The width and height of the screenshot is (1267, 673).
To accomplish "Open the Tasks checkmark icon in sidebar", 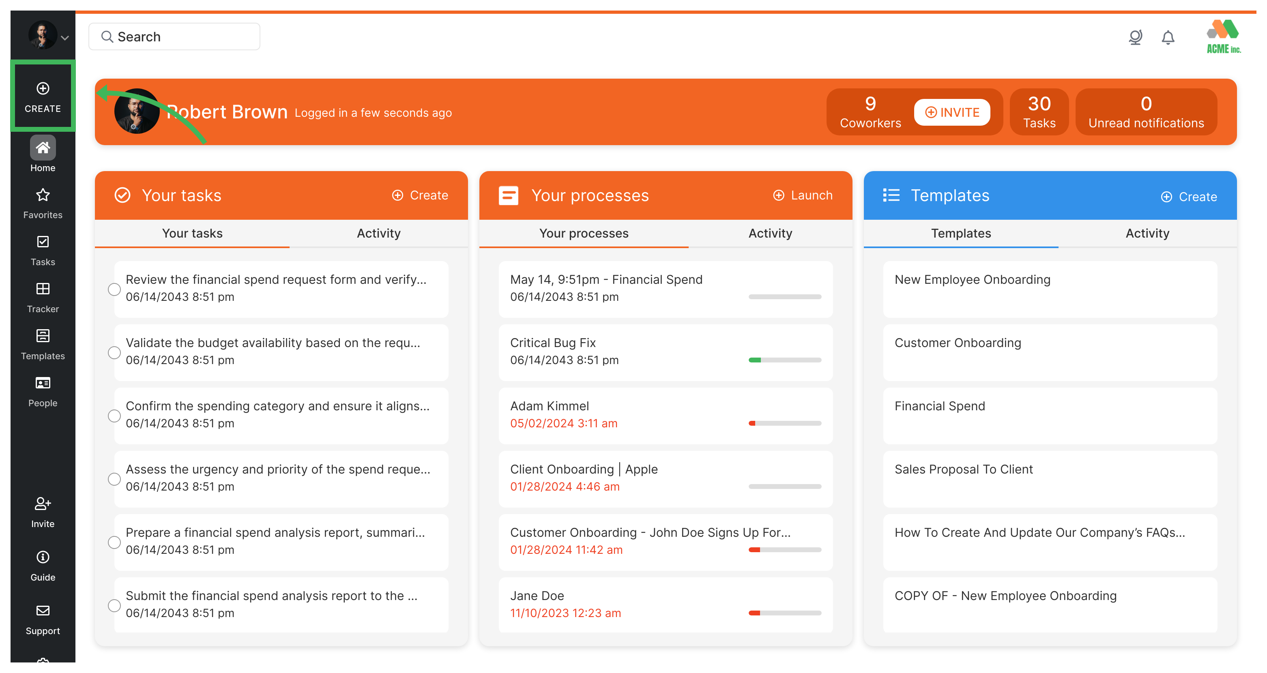I will (x=43, y=242).
